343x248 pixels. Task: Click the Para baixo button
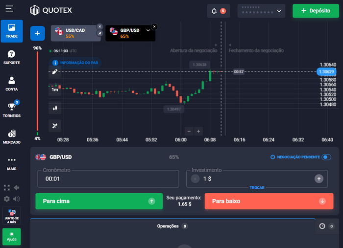pos(269,201)
